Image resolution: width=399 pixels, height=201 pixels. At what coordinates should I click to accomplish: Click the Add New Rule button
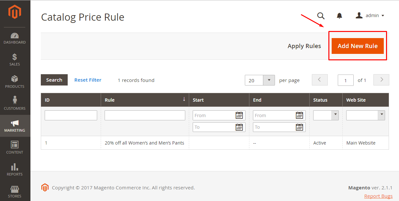click(358, 46)
